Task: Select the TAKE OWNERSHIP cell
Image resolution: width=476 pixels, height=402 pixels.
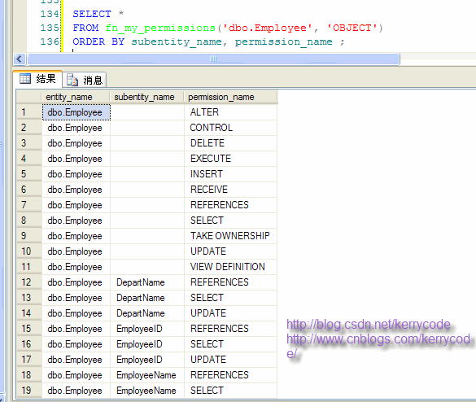Action: [230, 236]
